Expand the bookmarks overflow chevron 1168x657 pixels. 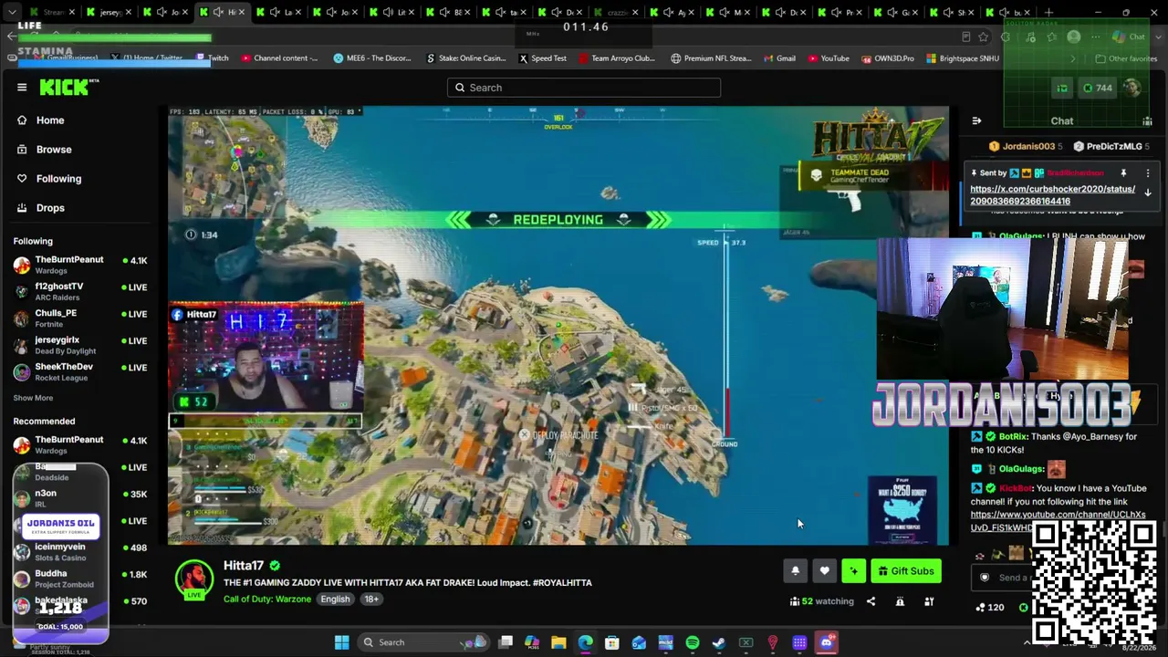(x=1073, y=58)
